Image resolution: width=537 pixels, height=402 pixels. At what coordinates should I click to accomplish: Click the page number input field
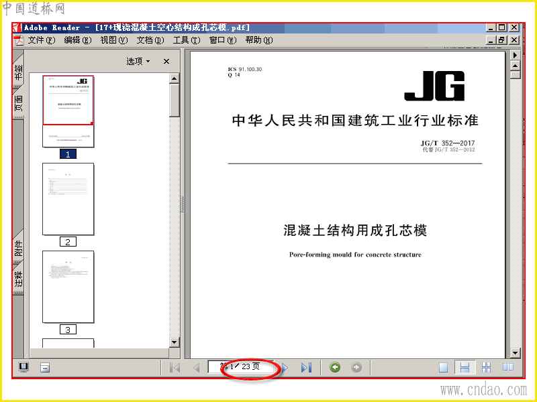coord(241,367)
